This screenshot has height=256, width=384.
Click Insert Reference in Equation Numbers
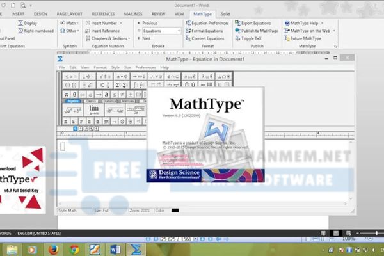(x=102, y=31)
